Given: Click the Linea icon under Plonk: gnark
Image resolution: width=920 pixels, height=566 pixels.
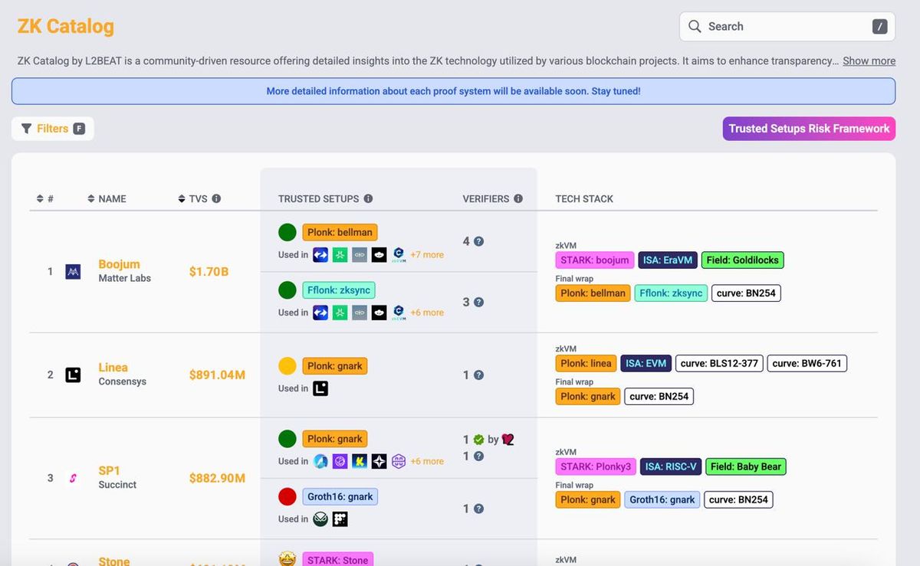Looking at the screenshot, I should click(x=320, y=388).
